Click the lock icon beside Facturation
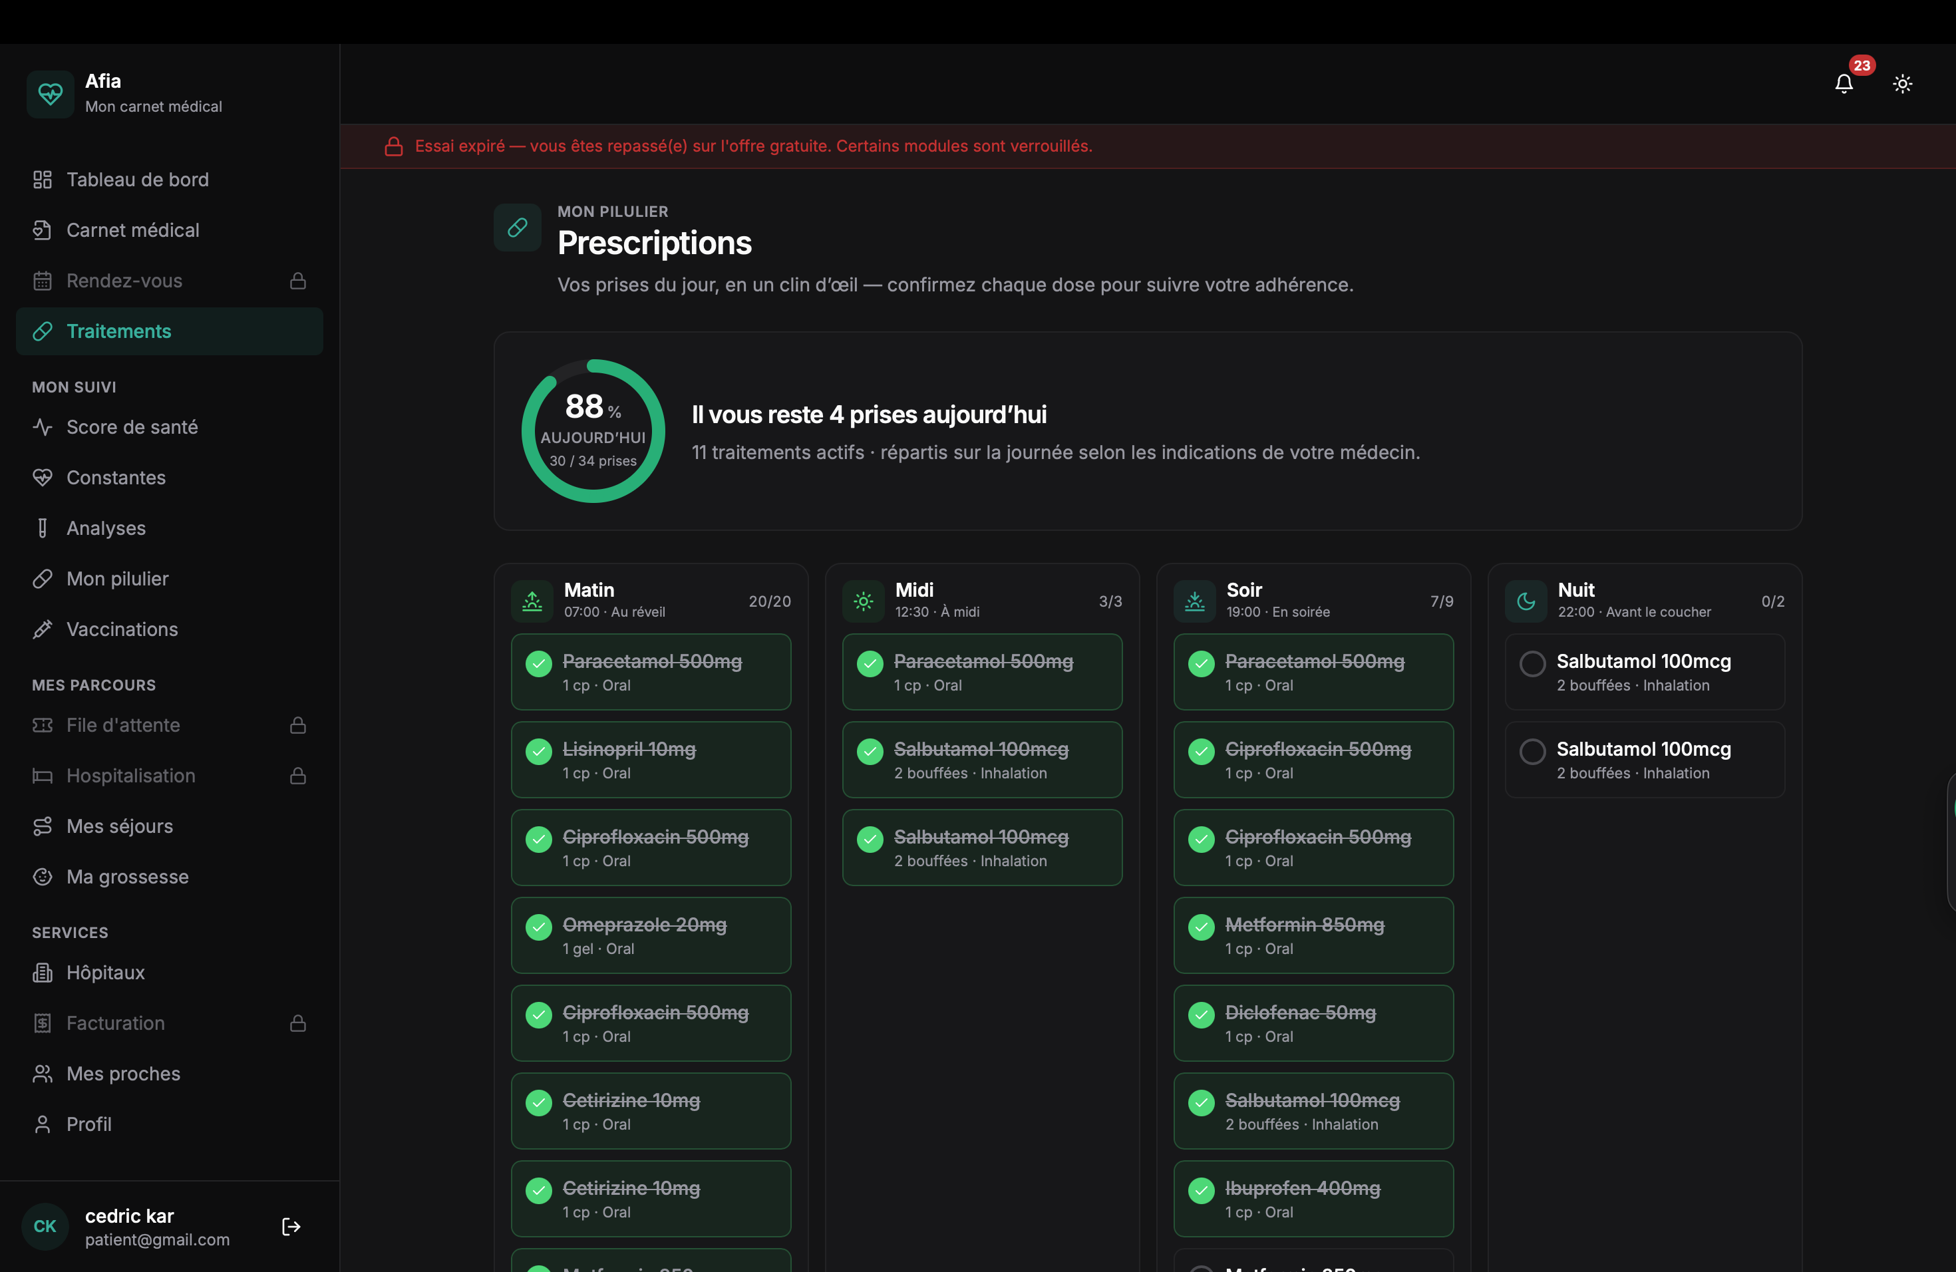The width and height of the screenshot is (1956, 1272). [x=298, y=1023]
